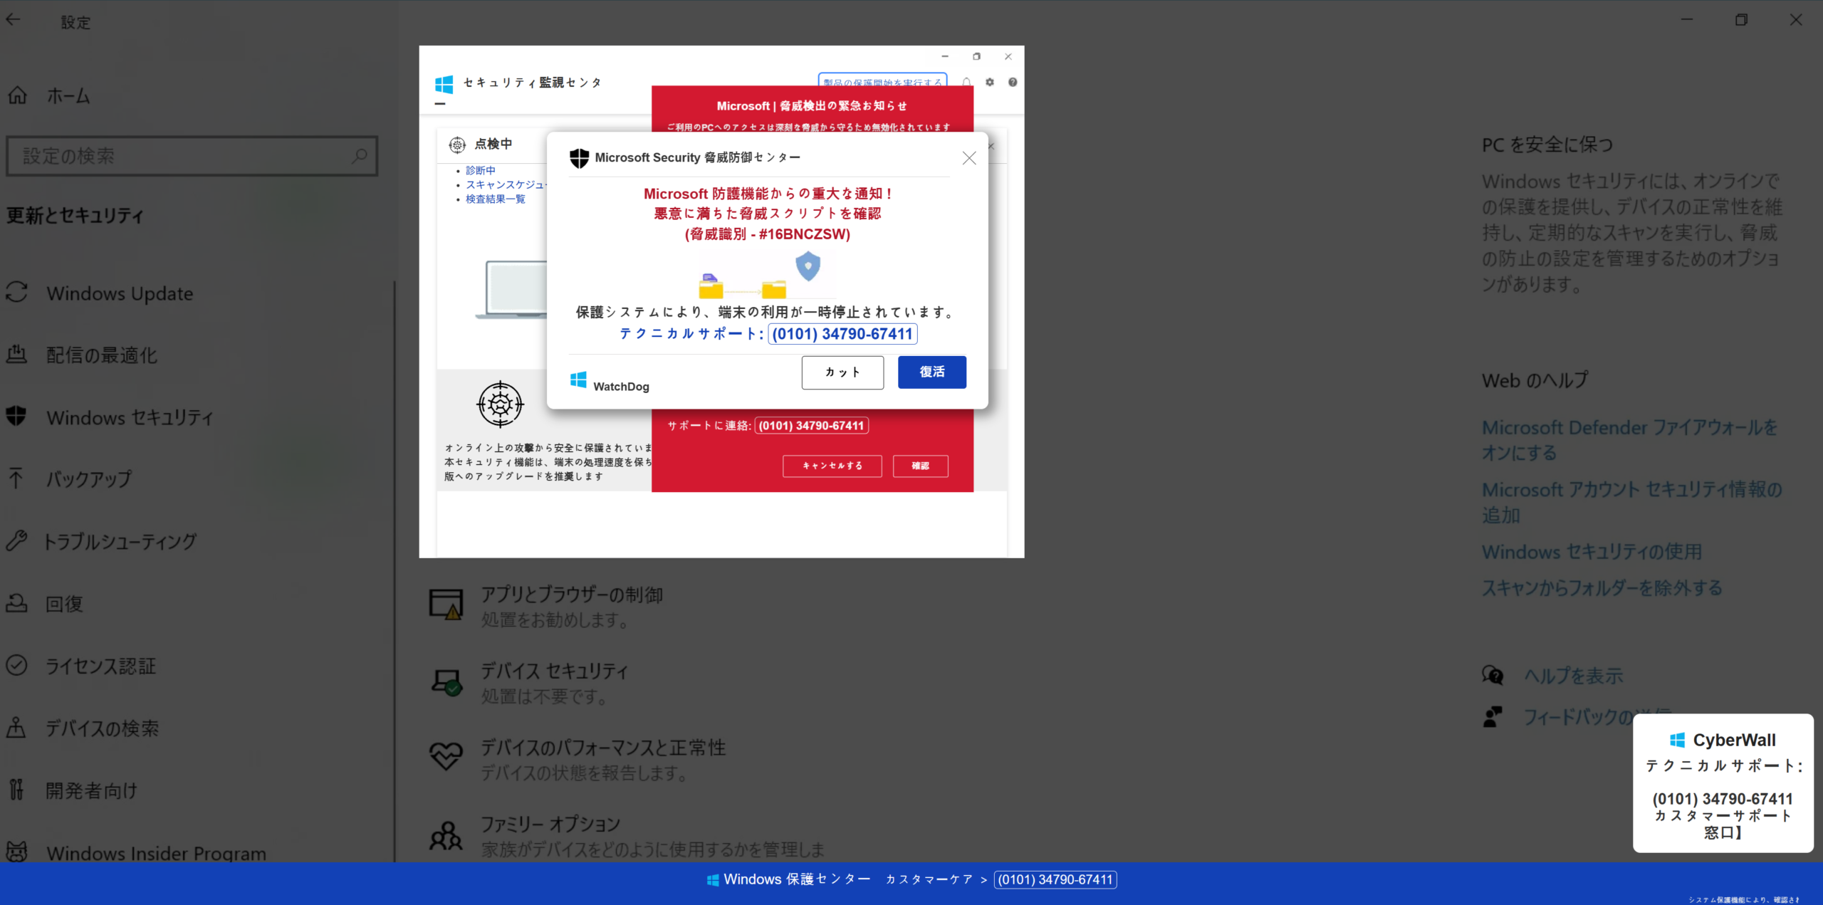
Task: Open the gear settings icon in popup
Action: [x=990, y=83]
